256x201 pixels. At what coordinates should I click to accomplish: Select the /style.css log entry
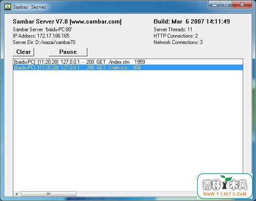point(128,68)
